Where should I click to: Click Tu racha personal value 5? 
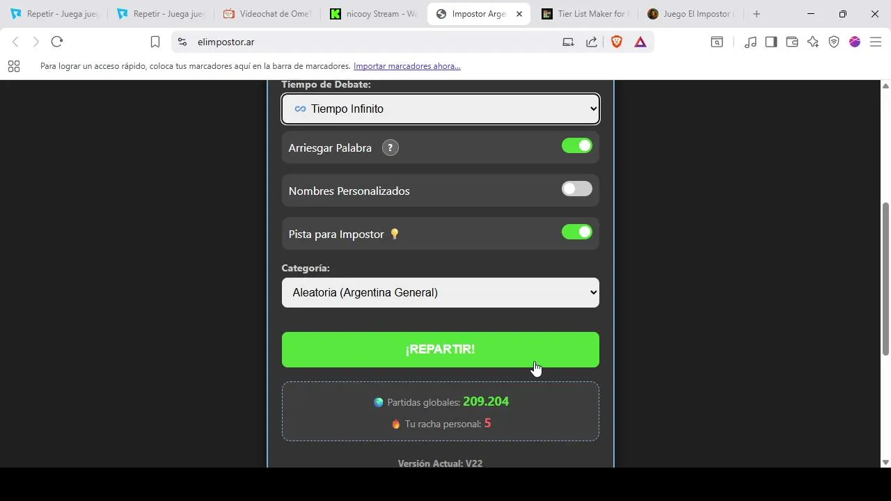point(487,423)
